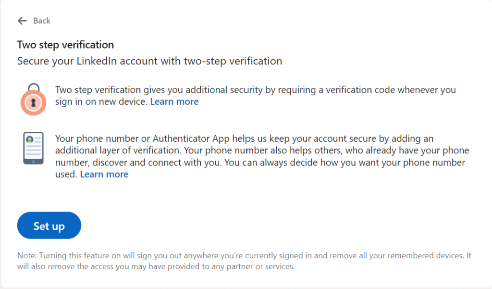The width and height of the screenshot is (492, 289).
Task: Click the Two step verification heading
Action: [65, 45]
